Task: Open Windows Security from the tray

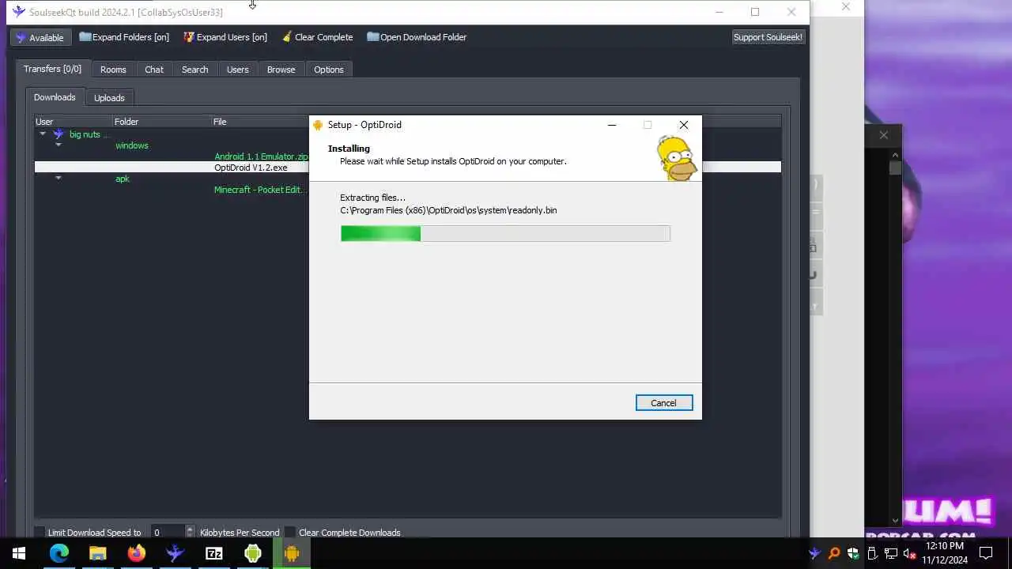Action: [852, 553]
